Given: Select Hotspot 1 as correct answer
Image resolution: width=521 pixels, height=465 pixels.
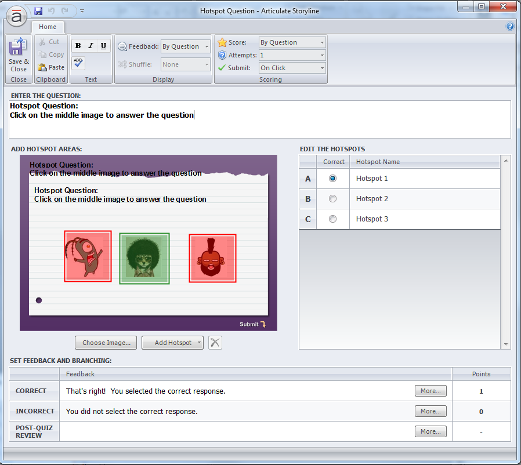Looking at the screenshot, I should (x=332, y=179).
